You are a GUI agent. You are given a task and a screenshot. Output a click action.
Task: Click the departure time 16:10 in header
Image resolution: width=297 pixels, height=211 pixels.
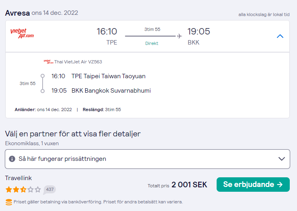click(x=107, y=31)
